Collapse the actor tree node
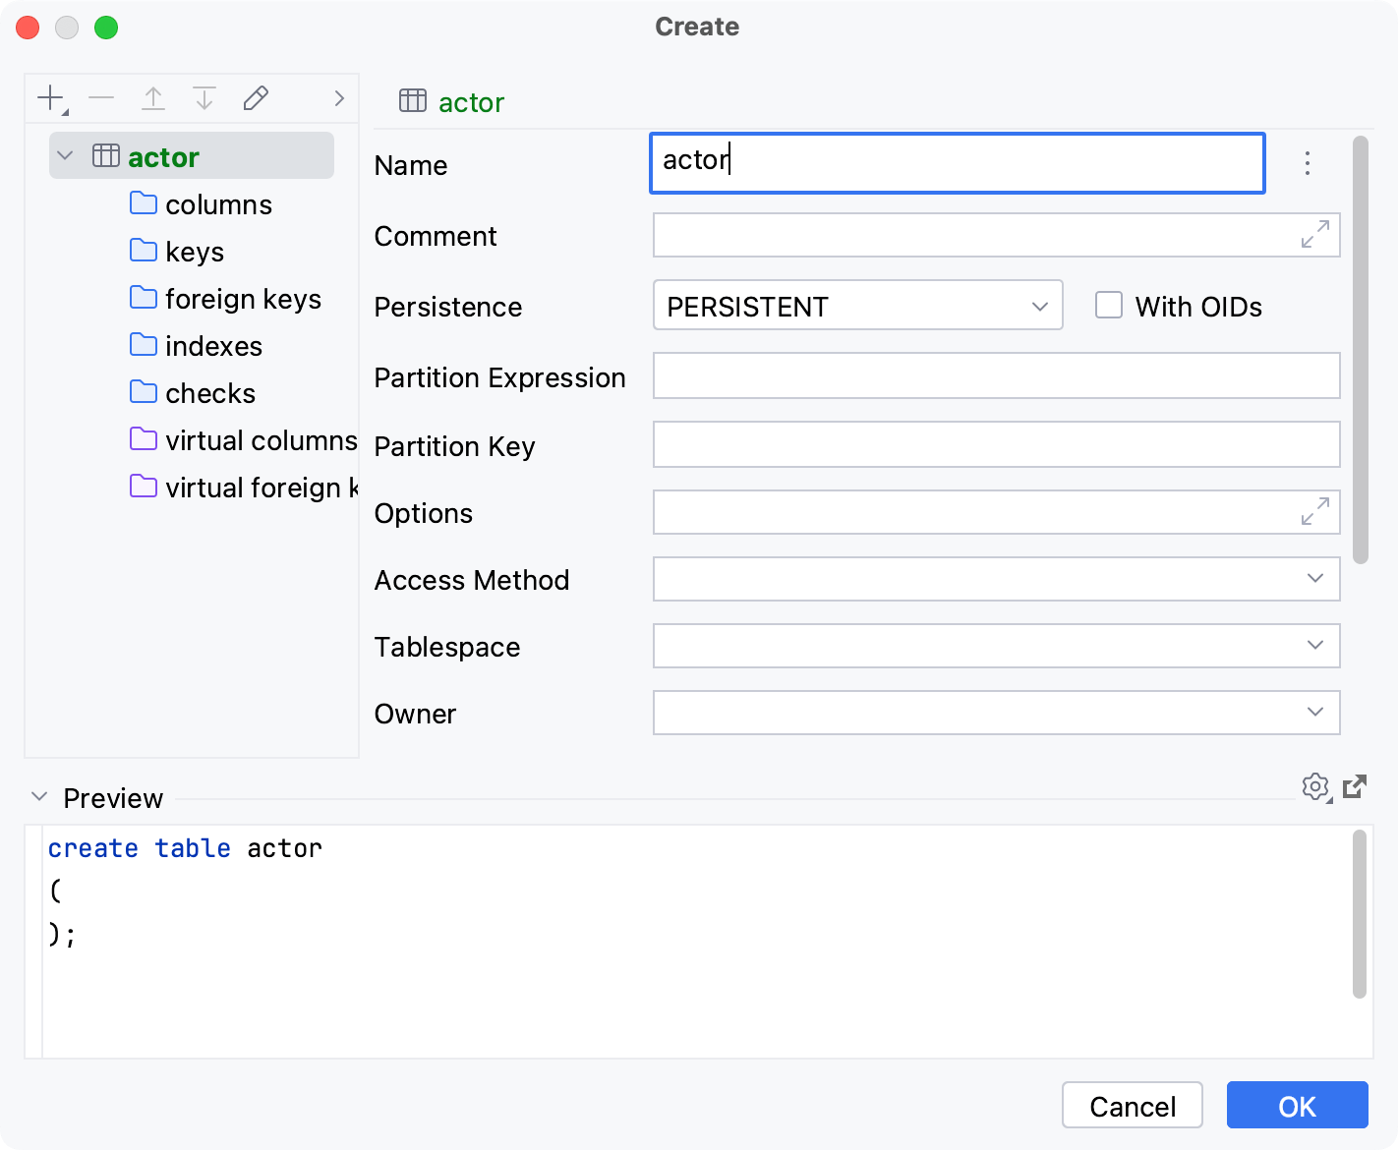The height and width of the screenshot is (1150, 1398). [x=66, y=156]
